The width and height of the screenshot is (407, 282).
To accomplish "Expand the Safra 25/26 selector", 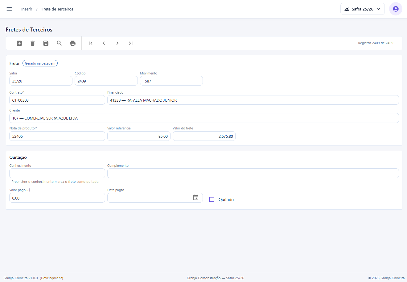I will [x=363, y=9].
